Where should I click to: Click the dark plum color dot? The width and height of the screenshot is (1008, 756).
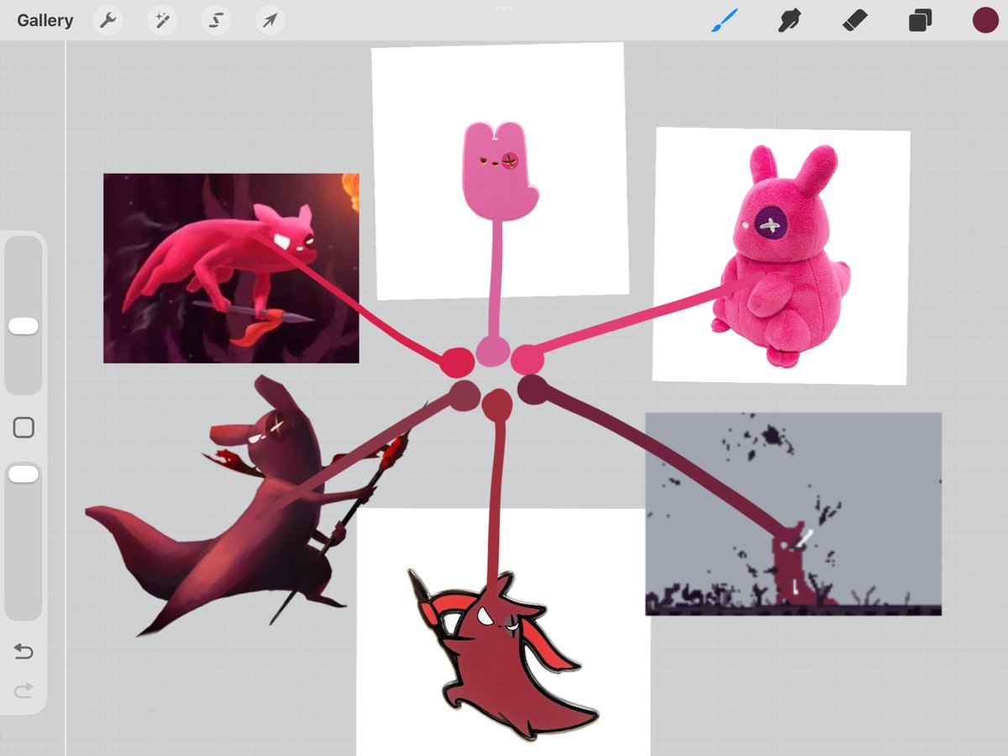[x=533, y=389]
